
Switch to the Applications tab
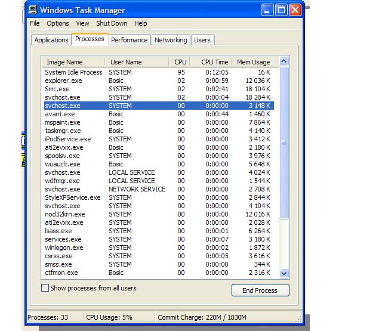[x=51, y=40]
